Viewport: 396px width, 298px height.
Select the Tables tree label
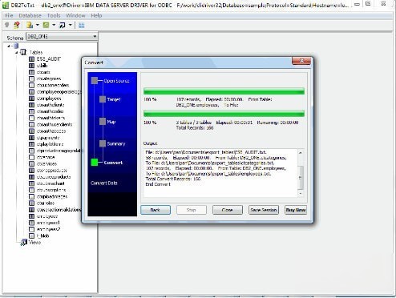point(36,52)
